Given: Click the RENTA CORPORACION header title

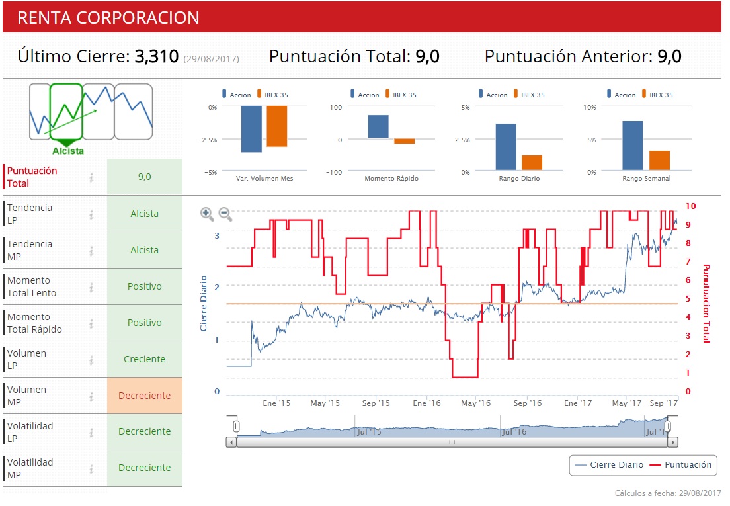Looking at the screenshot, I should coord(108,18).
